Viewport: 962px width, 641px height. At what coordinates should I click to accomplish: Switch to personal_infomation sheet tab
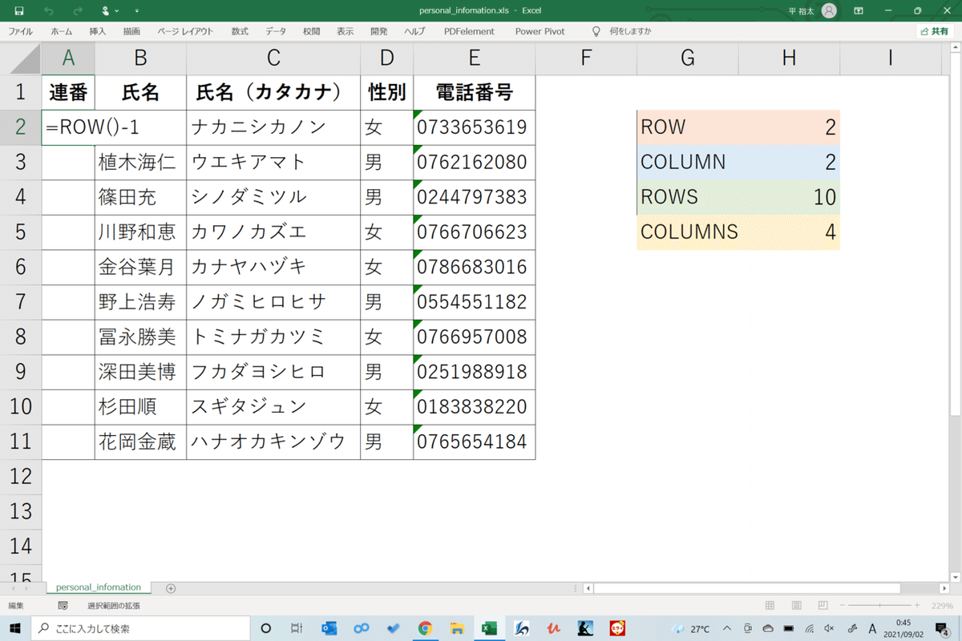click(98, 587)
